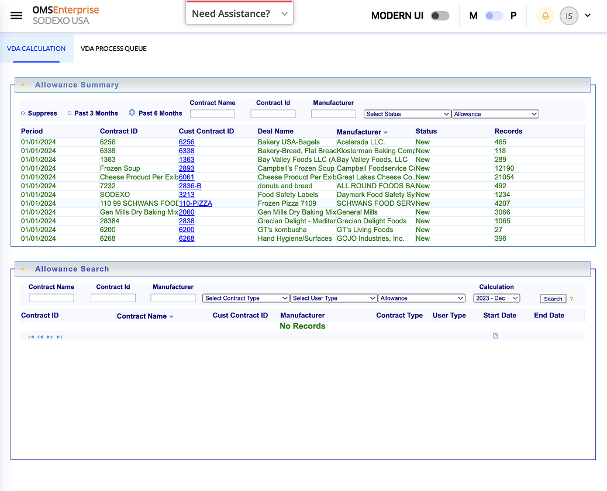
Task: Open the IS user avatar
Action: click(x=568, y=16)
